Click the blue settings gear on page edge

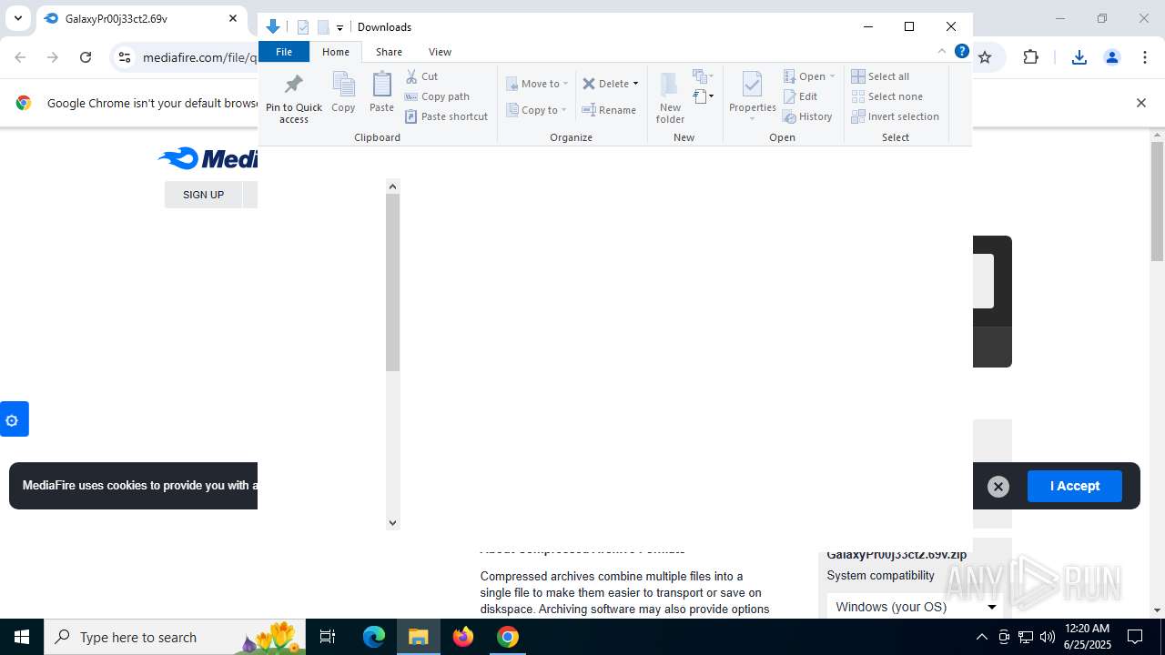[x=13, y=419]
